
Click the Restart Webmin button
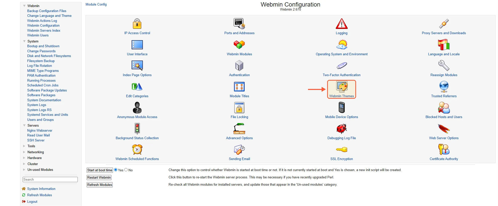(99, 177)
